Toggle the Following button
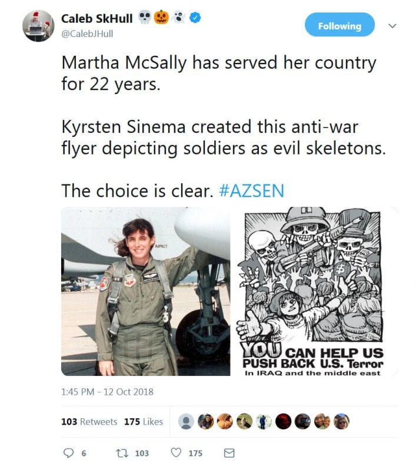Image resolution: width=416 pixels, height=470 pixels. point(340,26)
